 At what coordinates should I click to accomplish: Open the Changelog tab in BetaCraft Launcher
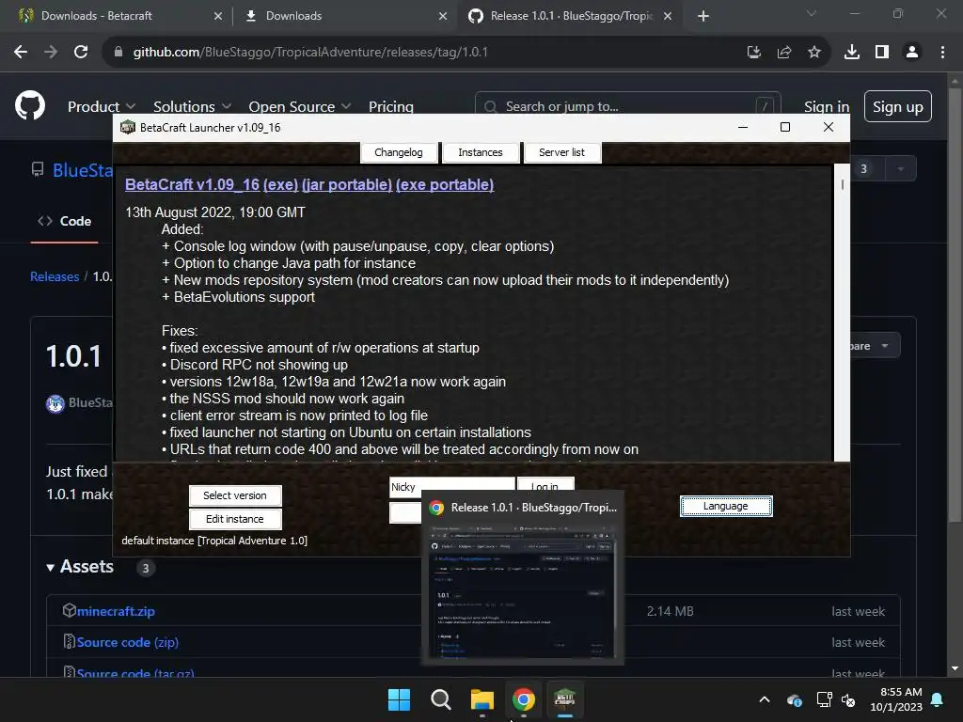click(x=399, y=152)
